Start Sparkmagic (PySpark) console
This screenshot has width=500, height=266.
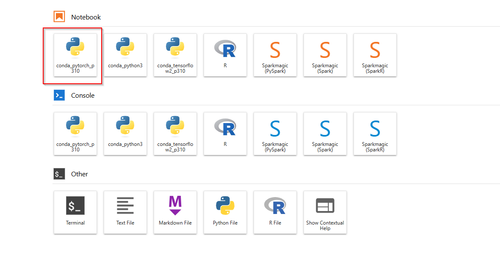pos(275,134)
